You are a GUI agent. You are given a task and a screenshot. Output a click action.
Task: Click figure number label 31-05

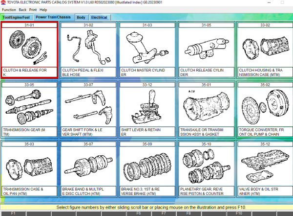206,25
